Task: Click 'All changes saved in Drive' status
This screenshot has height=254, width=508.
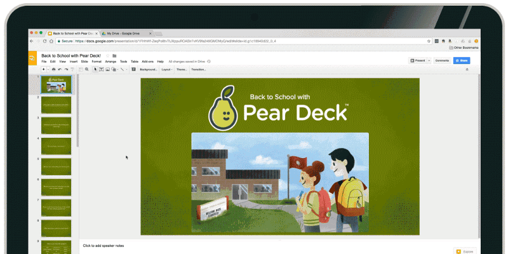Action: click(187, 62)
